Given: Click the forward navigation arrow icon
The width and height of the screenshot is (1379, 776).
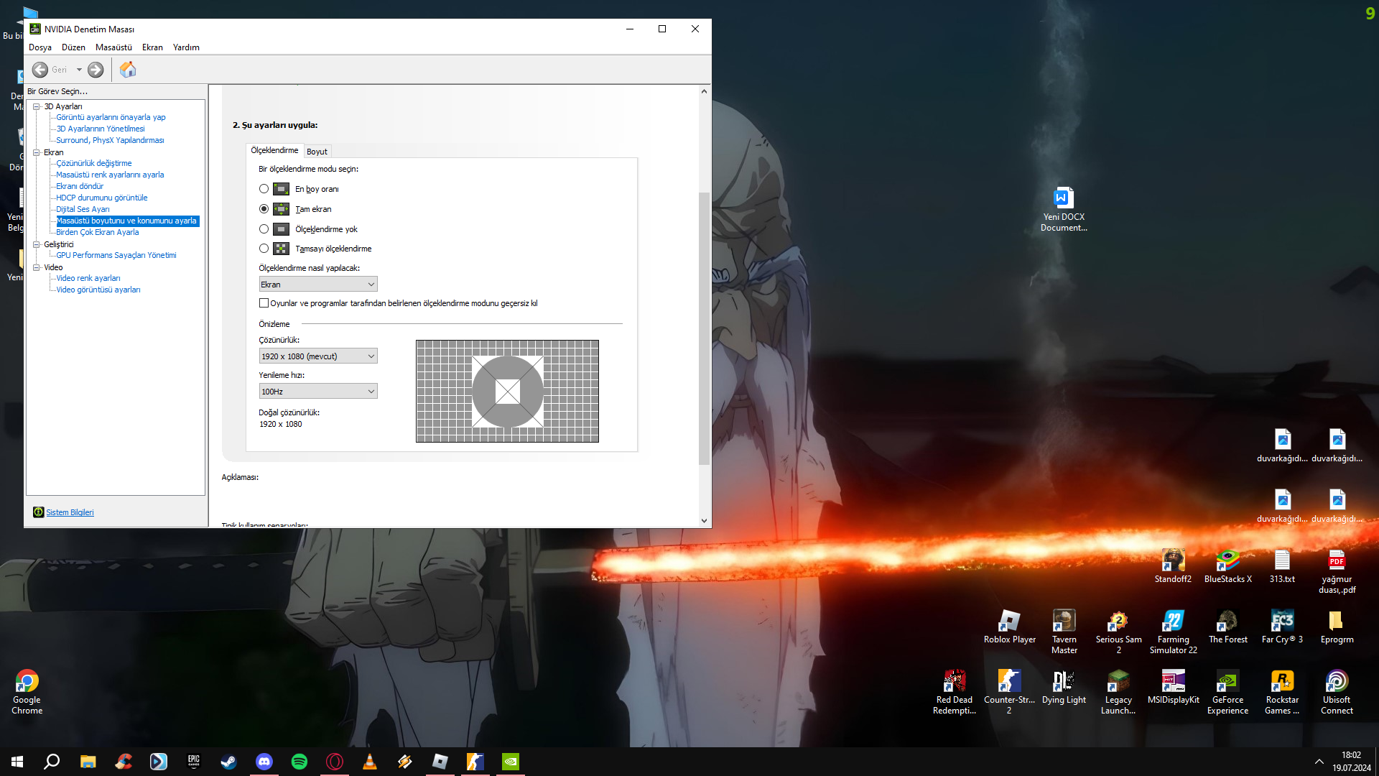Looking at the screenshot, I should pyautogui.click(x=96, y=70).
